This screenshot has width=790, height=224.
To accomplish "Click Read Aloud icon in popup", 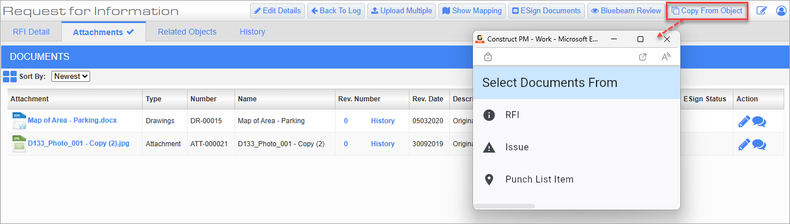I will pos(666,56).
